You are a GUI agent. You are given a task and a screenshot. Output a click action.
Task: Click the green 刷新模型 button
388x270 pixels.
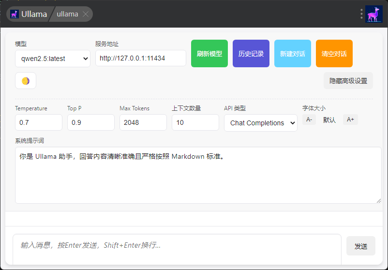[x=209, y=53]
